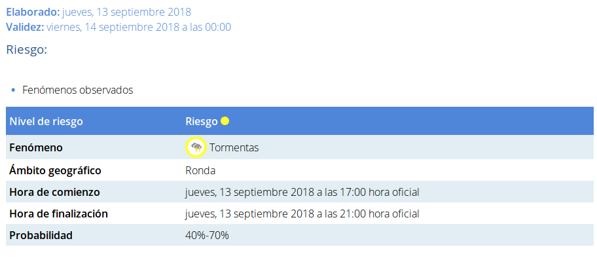Screen dimensions: 597x262
Task: Click the Riesgo section heading
Action: (27, 50)
